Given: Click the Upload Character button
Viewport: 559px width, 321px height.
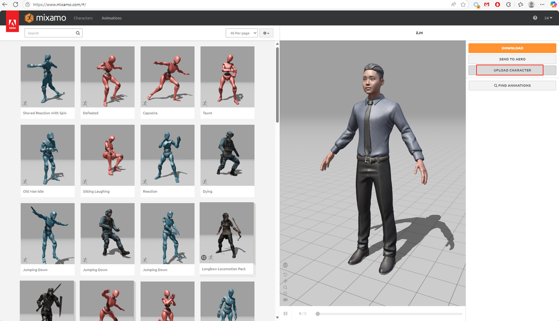Looking at the screenshot, I should click(512, 70).
